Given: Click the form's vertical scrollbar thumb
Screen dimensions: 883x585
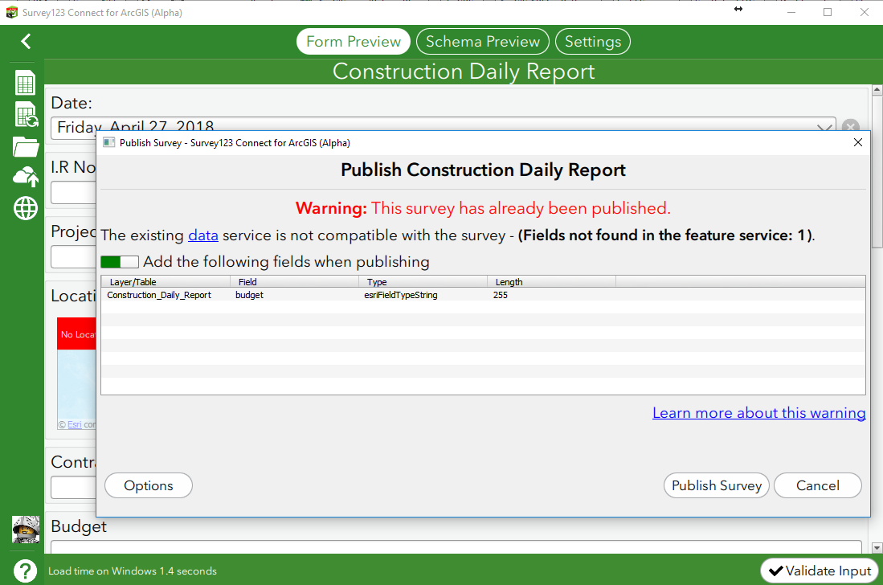Looking at the screenshot, I should point(877,171).
